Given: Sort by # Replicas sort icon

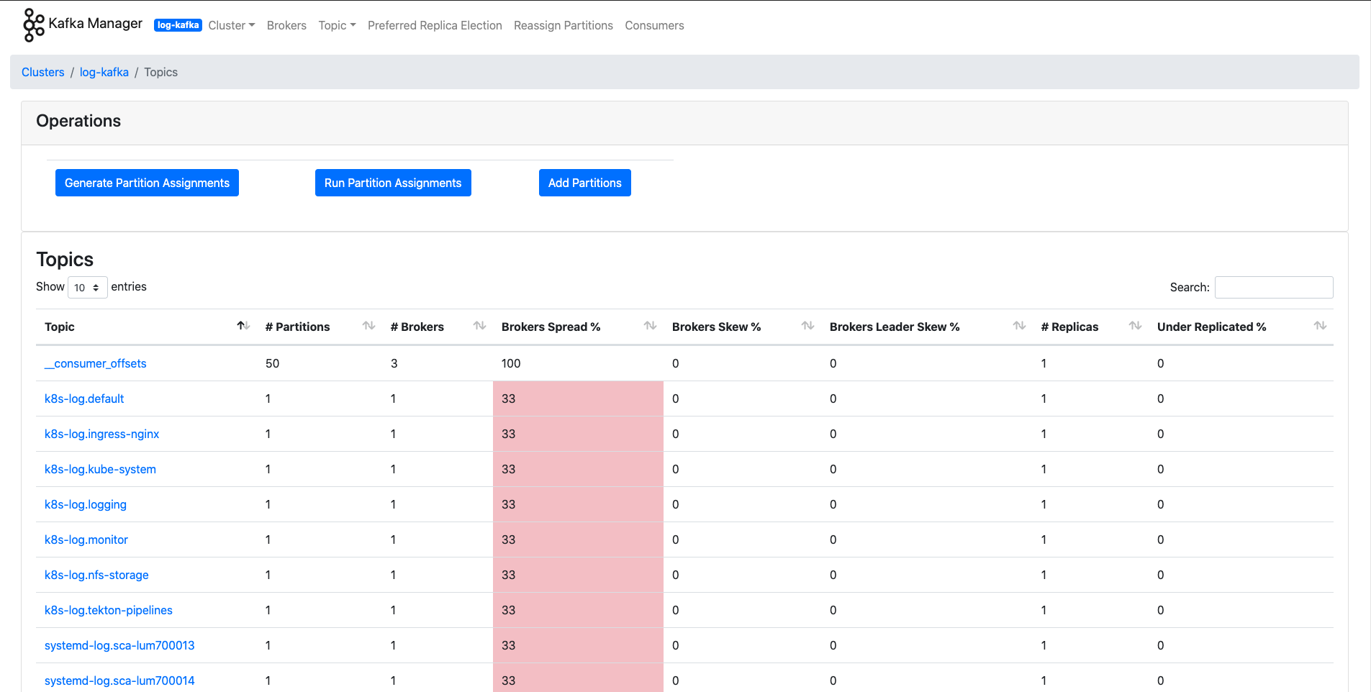Looking at the screenshot, I should [1135, 326].
